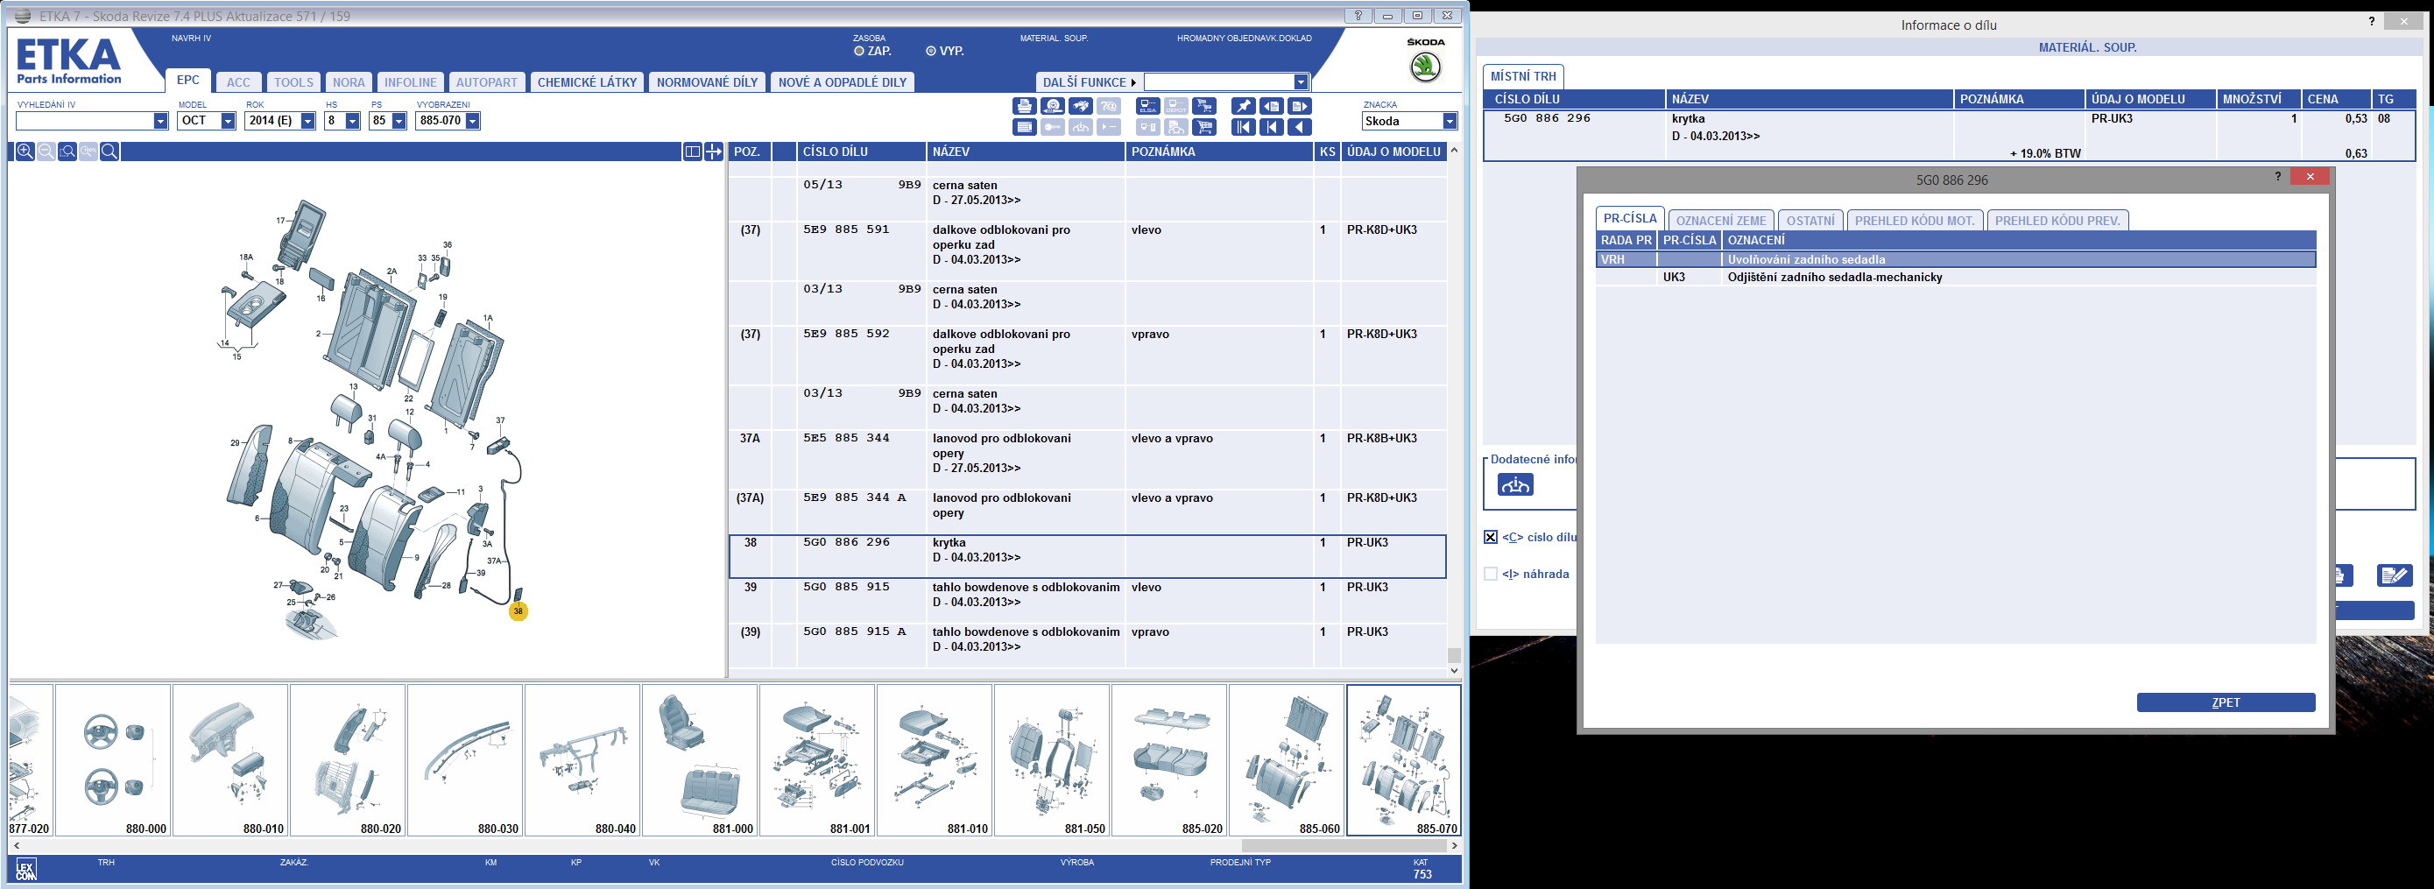
Task: Go to the previous page document icon
Action: pyautogui.click(x=1272, y=107)
